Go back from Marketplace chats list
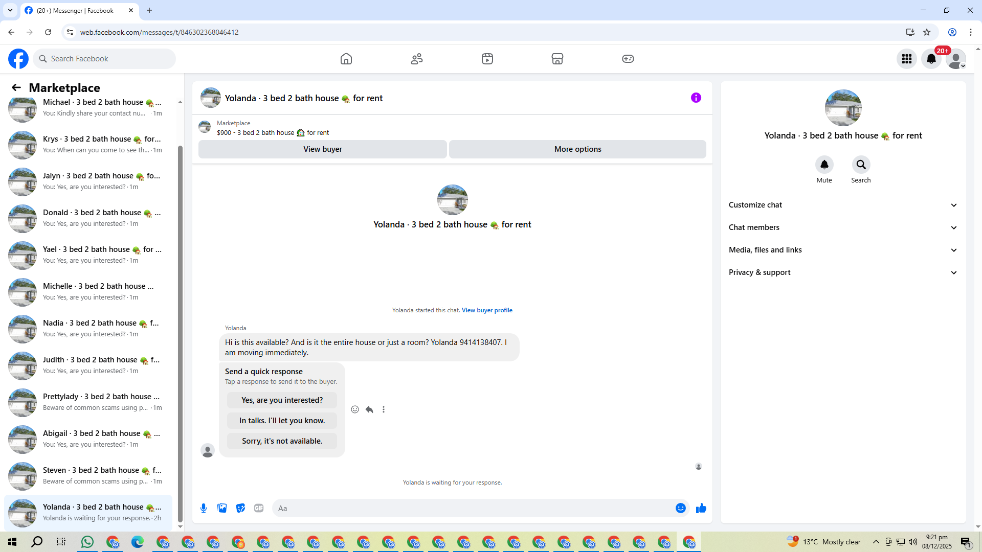The width and height of the screenshot is (982, 552). click(x=16, y=88)
